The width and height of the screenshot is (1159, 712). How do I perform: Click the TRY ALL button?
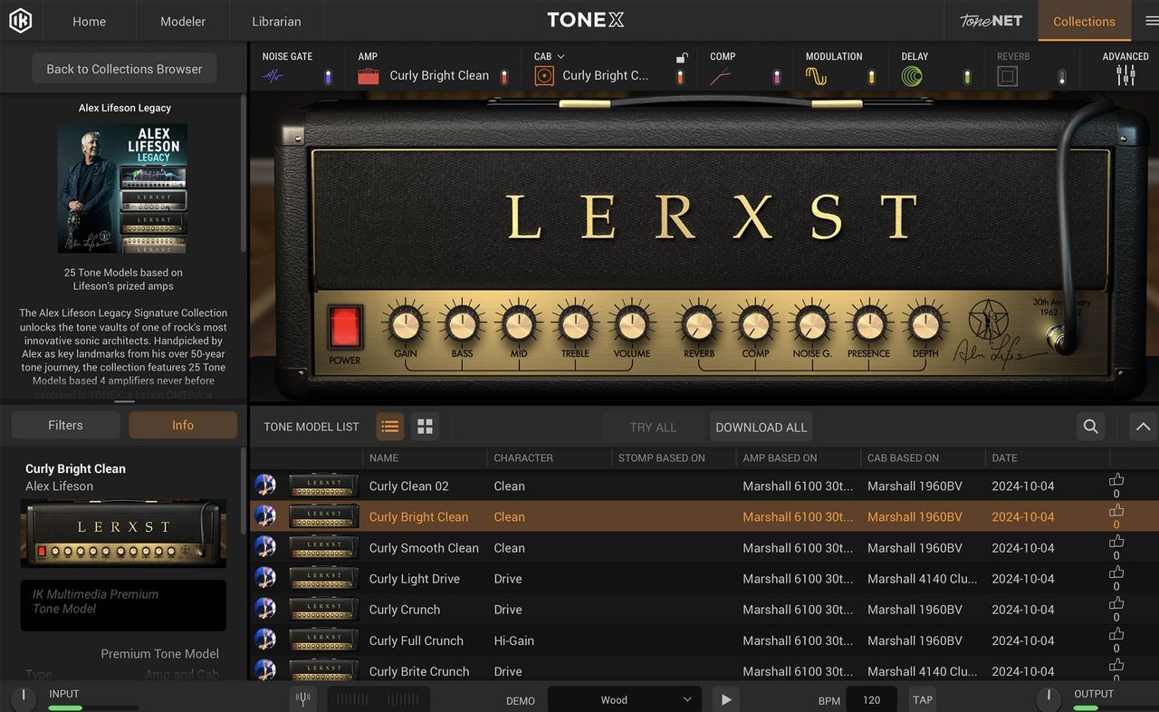pyautogui.click(x=653, y=427)
